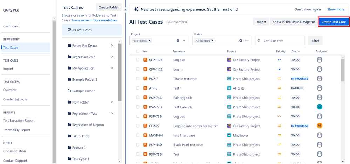Viewport: 350px width, 164px height.
Task: Tick the select-all checkbox in table header
Action: point(138,51)
